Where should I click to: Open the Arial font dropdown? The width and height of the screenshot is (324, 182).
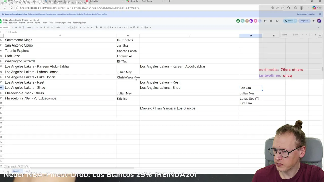click(x=61, y=27)
